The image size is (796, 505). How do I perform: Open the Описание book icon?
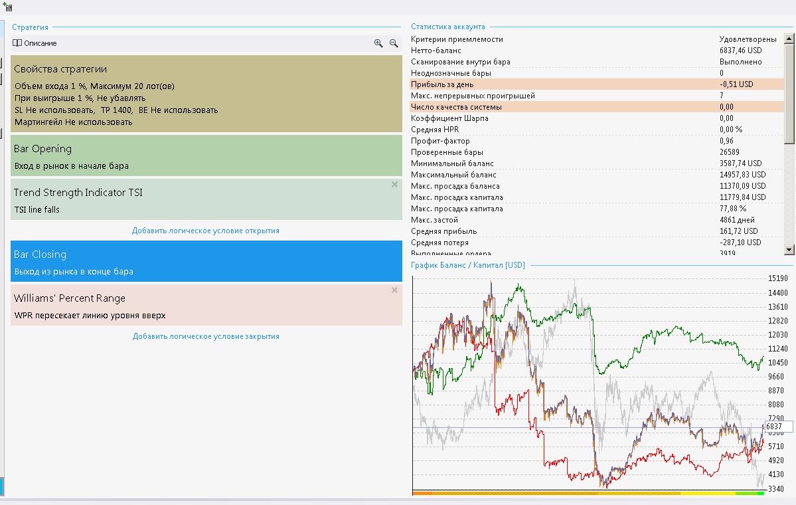[x=17, y=43]
